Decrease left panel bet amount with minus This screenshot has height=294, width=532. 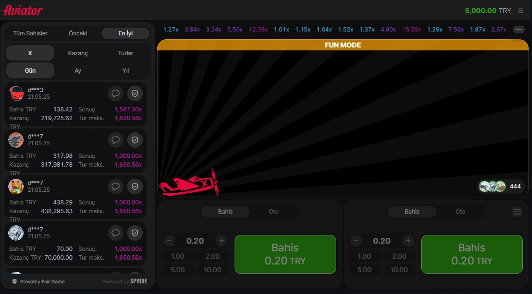169,241
